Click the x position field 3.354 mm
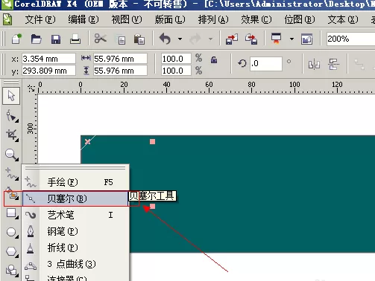The width and height of the screenshot is (375, 281). pyautogui.click(x=48, y=59)
